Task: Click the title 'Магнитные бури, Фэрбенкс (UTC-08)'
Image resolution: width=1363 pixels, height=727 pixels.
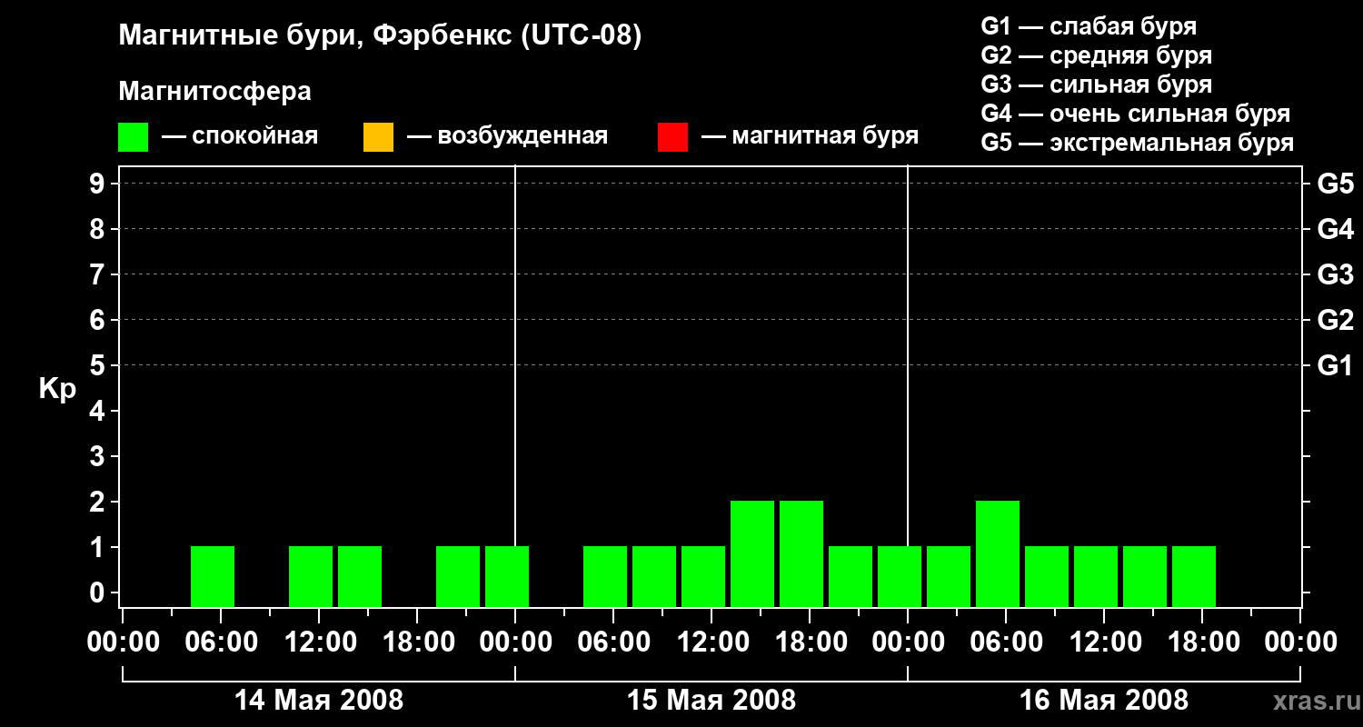Action: tap(380, 36)
